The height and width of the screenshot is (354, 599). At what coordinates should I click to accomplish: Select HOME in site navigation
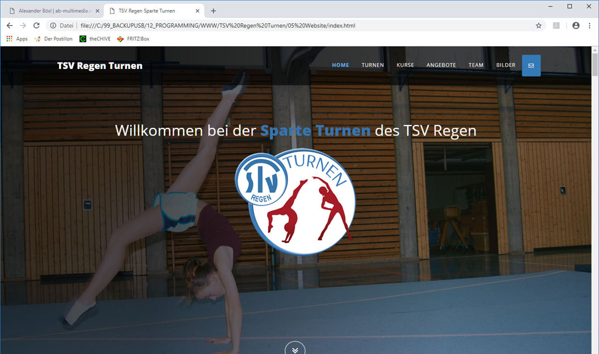tap(340, 65)
